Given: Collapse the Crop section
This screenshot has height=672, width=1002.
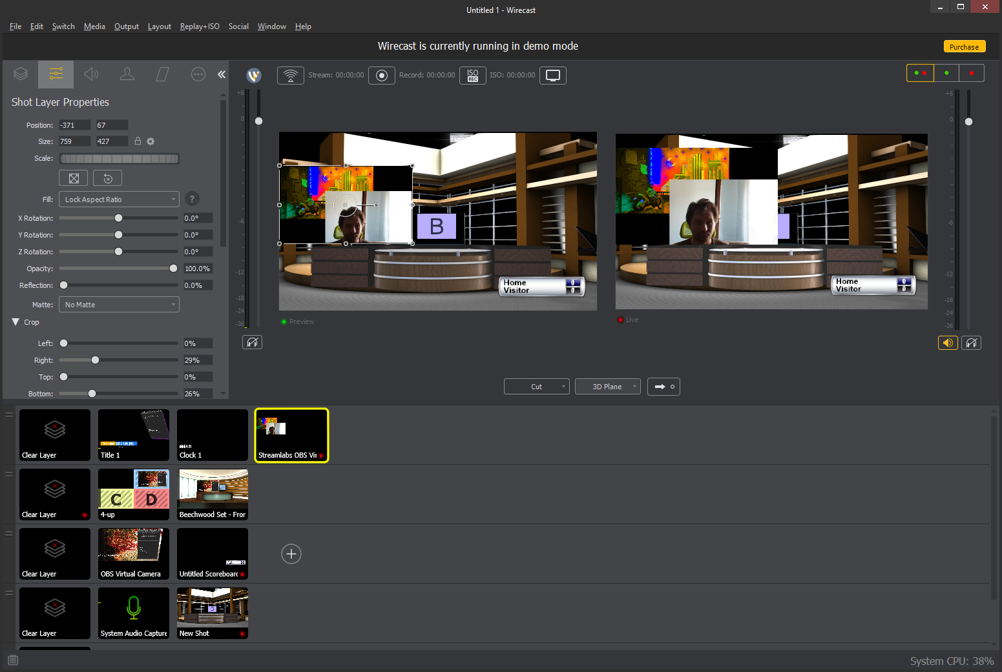Looking at the screenshot, I should [16, 322].
